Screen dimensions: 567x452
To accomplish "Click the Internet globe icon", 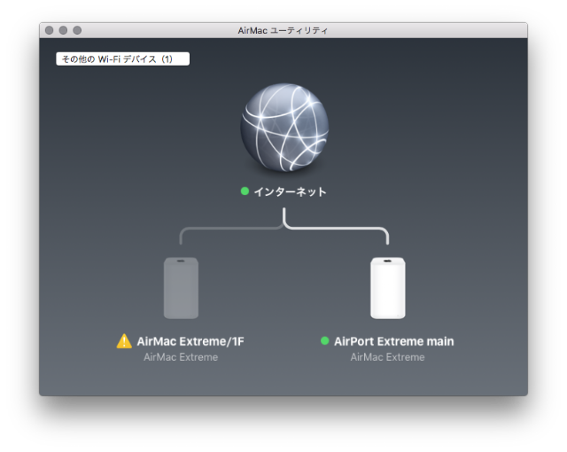I will tap(284, 128).
